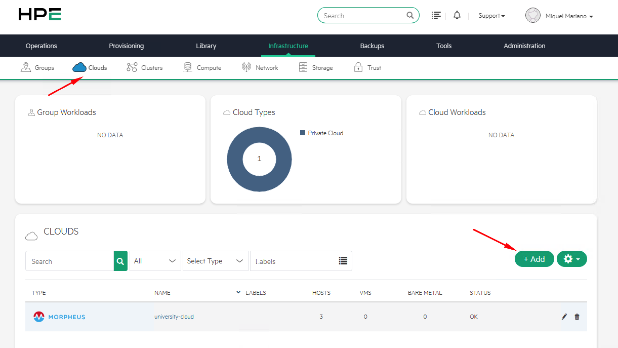
Task: Click the STATUS column header
Action: (x=480, y=293)
